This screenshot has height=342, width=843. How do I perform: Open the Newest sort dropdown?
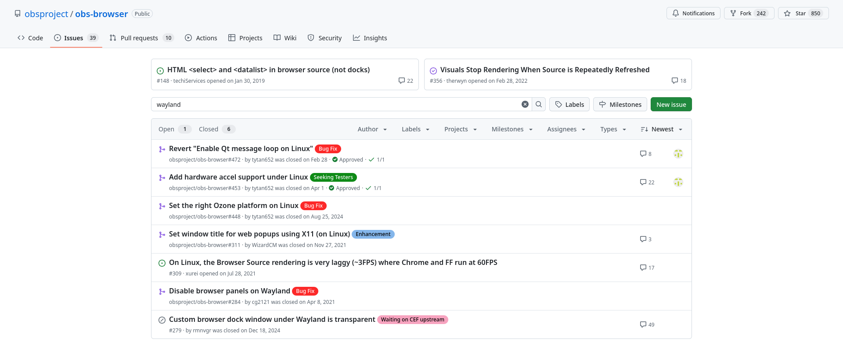tap(662, 129)
